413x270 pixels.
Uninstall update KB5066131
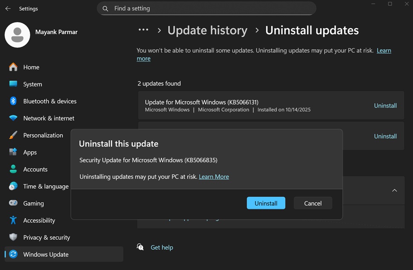pyautogui.click(x=385, y=106)
